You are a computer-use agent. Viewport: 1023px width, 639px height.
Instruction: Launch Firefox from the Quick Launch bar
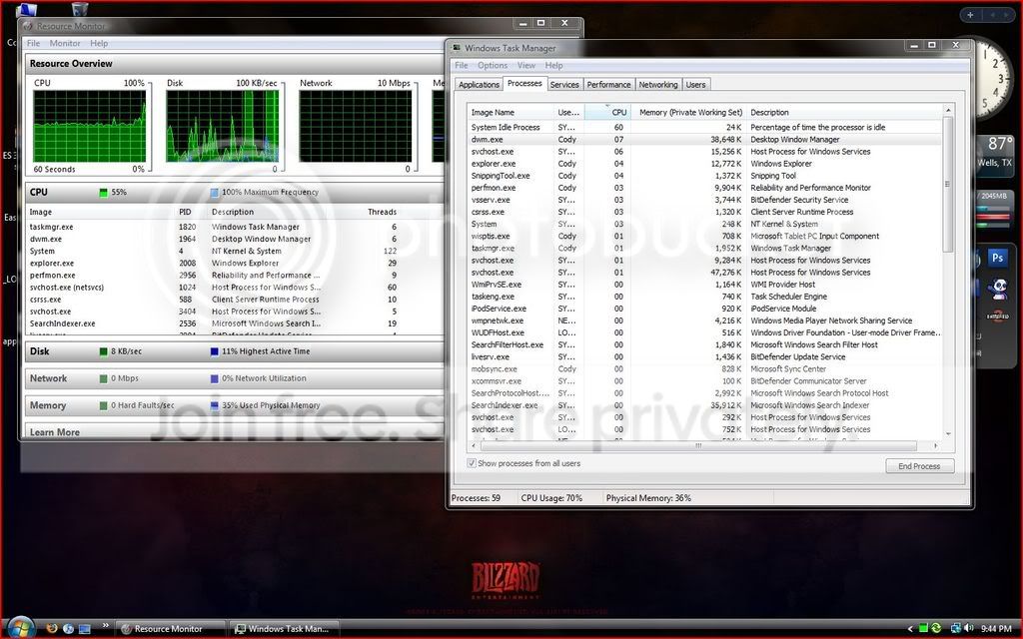pyautogui.click(x=52, y=629)
